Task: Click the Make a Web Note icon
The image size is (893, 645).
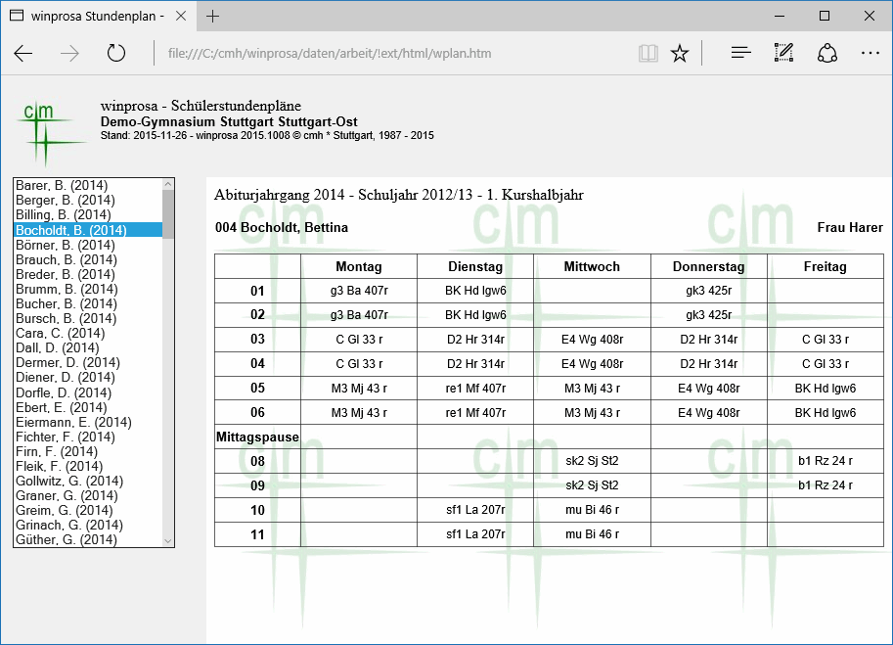Action: tap(783, 53)
